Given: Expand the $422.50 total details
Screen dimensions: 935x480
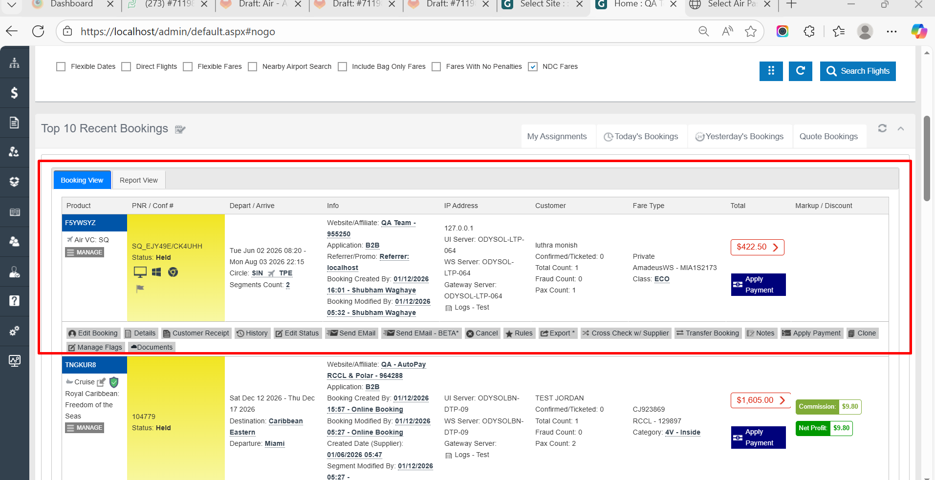Looking at the screenshot, I should 757,247.
